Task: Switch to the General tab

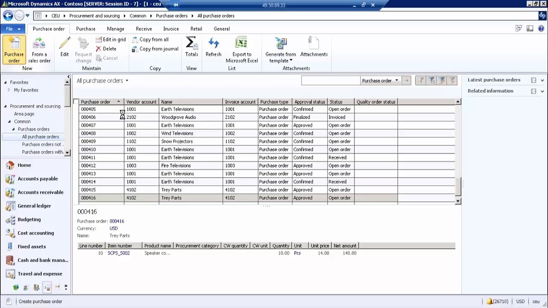Action: (x=222, y=29)
